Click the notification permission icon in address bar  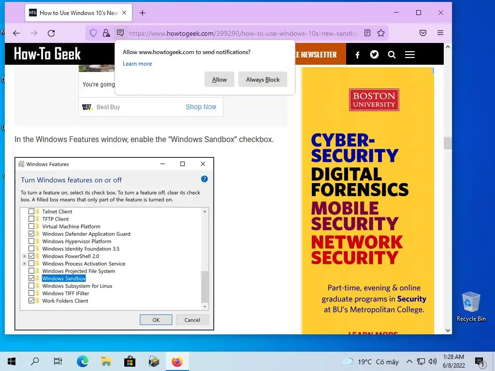pyautogui.click(x=120, y=33)
